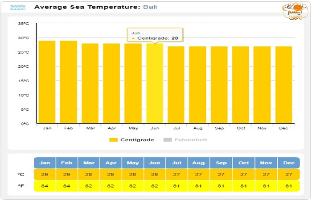Click the Sep bar in chart
Viewport: 312px width, 201px height.
[x=219, y=85]
